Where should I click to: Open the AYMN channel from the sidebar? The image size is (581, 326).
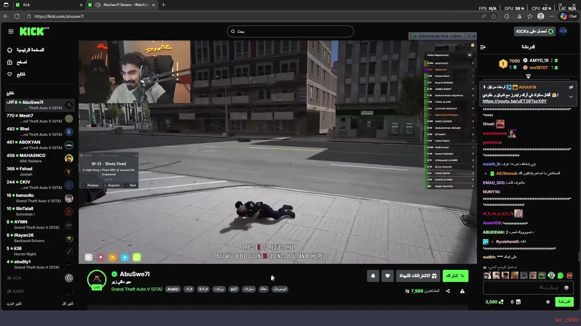(39, 225)
